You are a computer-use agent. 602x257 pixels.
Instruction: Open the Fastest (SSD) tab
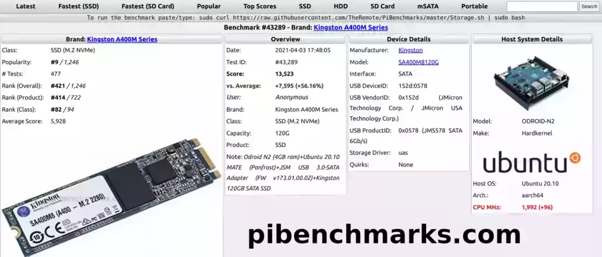click(x=78, y=6)
